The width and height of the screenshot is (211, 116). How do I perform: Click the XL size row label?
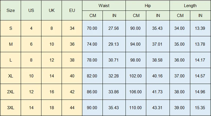pos(11,76)
